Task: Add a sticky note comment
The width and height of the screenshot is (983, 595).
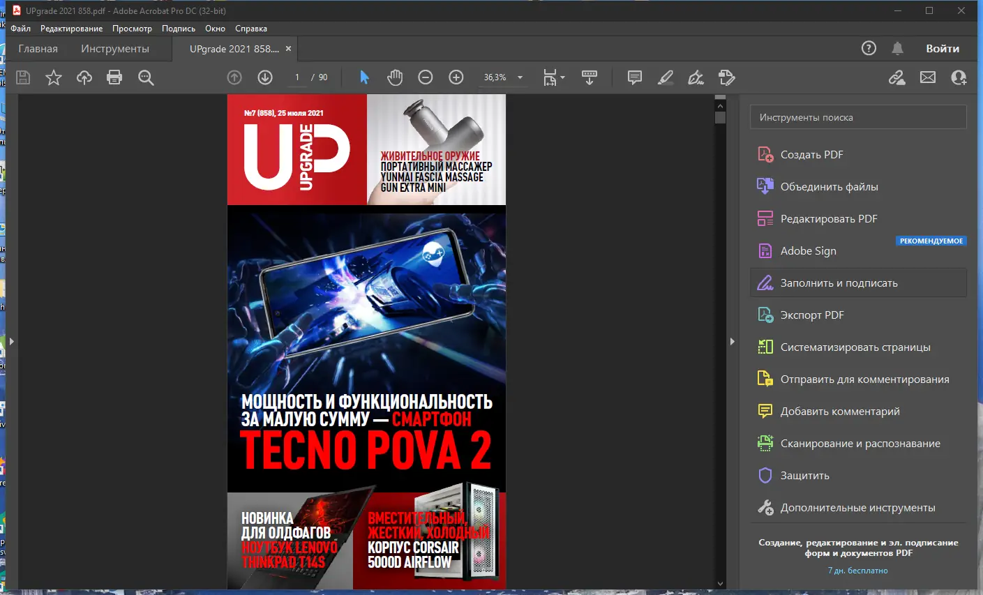Action: 635,77
